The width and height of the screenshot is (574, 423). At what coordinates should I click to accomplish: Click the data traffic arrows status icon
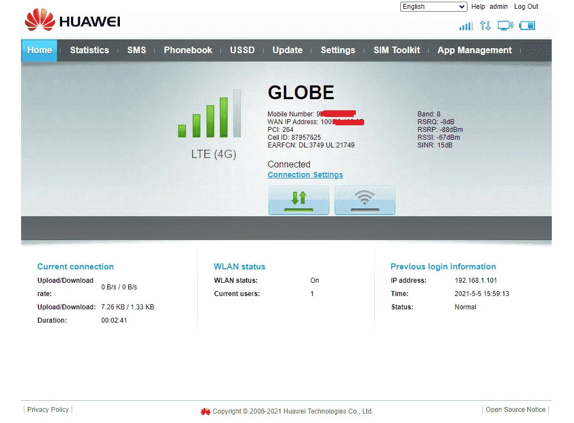click(485, 26)
